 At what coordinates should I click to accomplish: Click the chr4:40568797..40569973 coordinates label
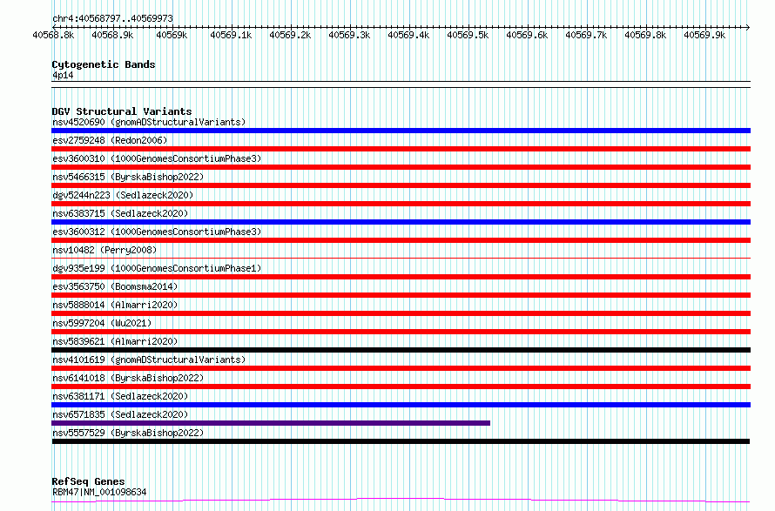[x=112, y=18]
